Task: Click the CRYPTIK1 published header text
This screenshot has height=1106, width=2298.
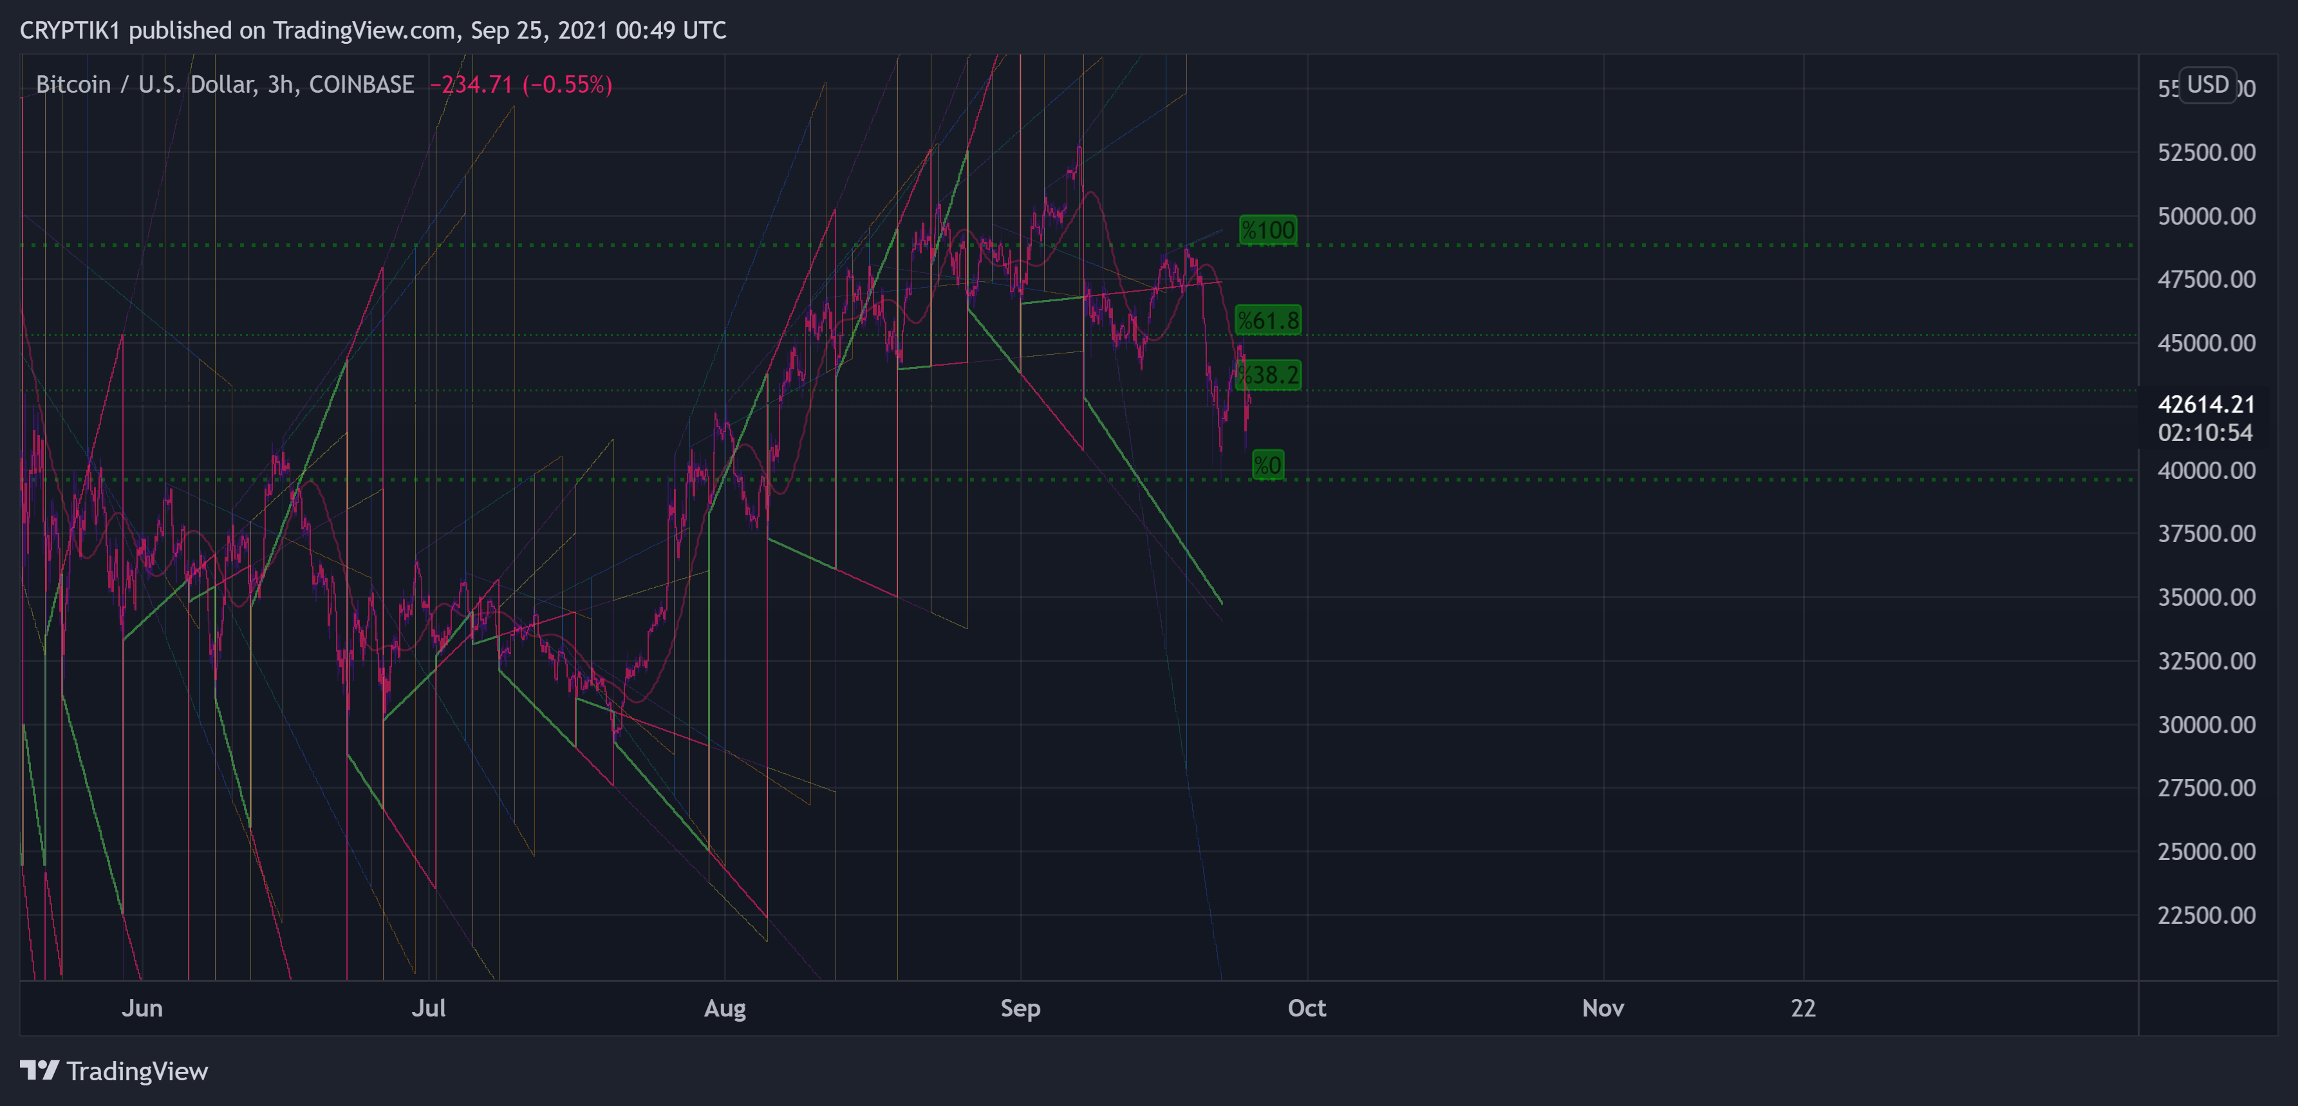Action: 373,30
